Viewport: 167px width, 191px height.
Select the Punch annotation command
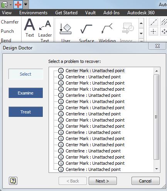[7, 31]
